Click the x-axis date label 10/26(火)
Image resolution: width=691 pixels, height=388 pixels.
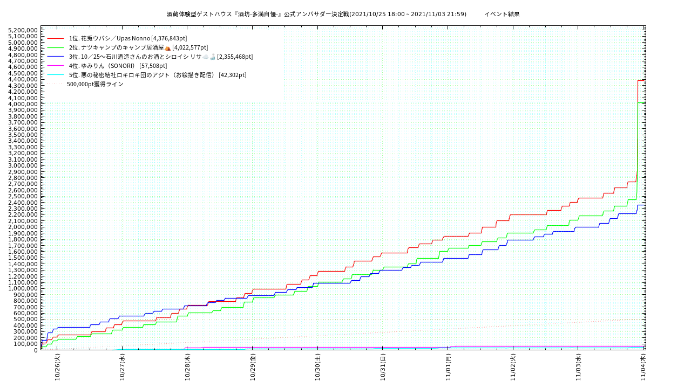click(57, 367)
